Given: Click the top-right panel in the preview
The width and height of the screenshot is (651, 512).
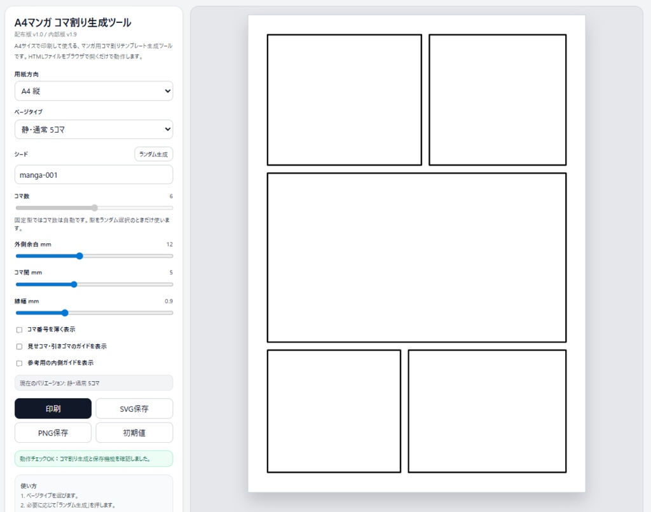Looking at the screenshot, I should coord(497,100).
